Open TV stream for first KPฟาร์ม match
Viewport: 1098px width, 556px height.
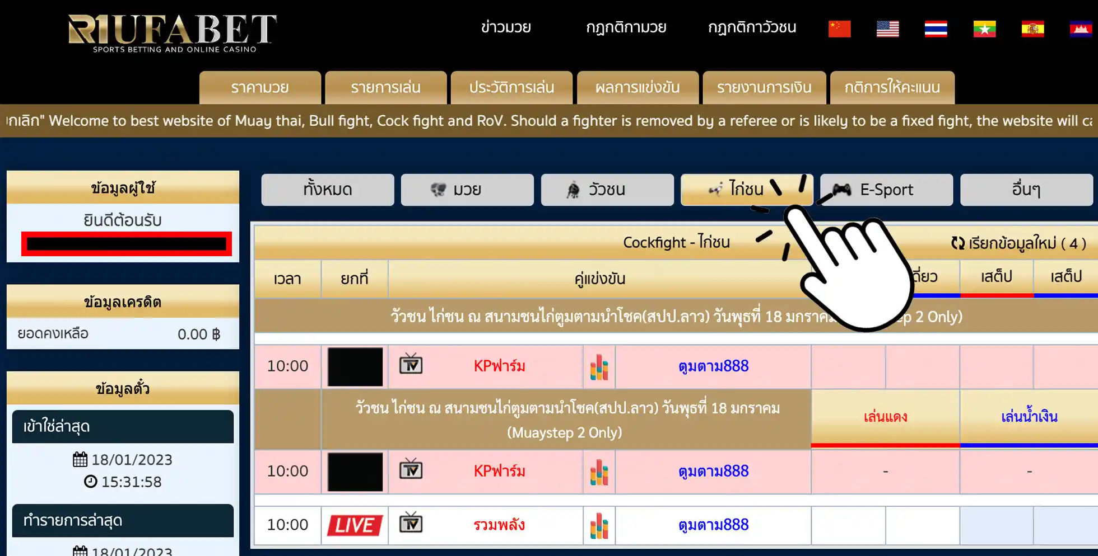point(411,364)
